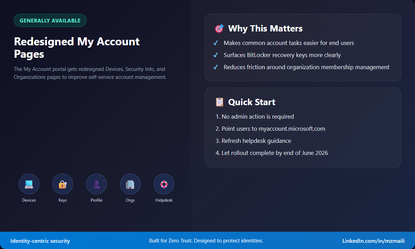
Task: Click the Helpdesk label
Action: tap(164, 200)
